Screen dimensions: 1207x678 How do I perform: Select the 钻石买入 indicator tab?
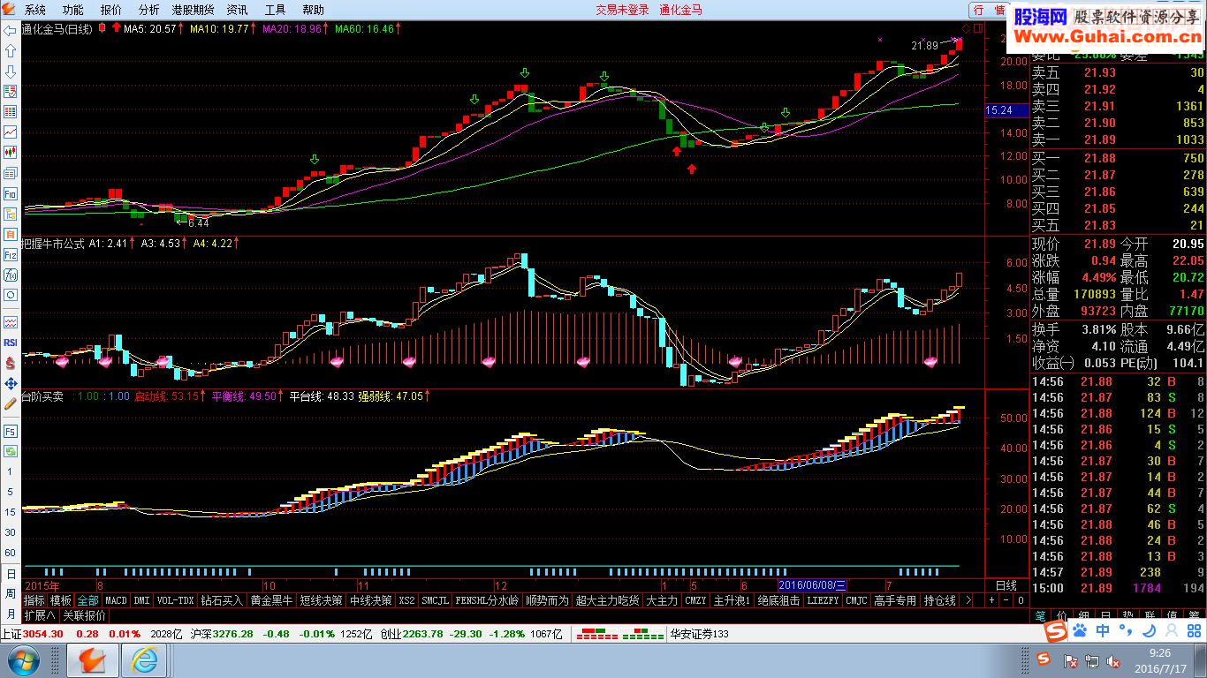221,600
